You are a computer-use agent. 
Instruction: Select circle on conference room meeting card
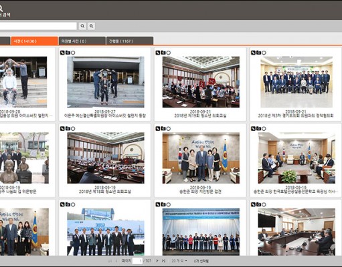point(264,204)
